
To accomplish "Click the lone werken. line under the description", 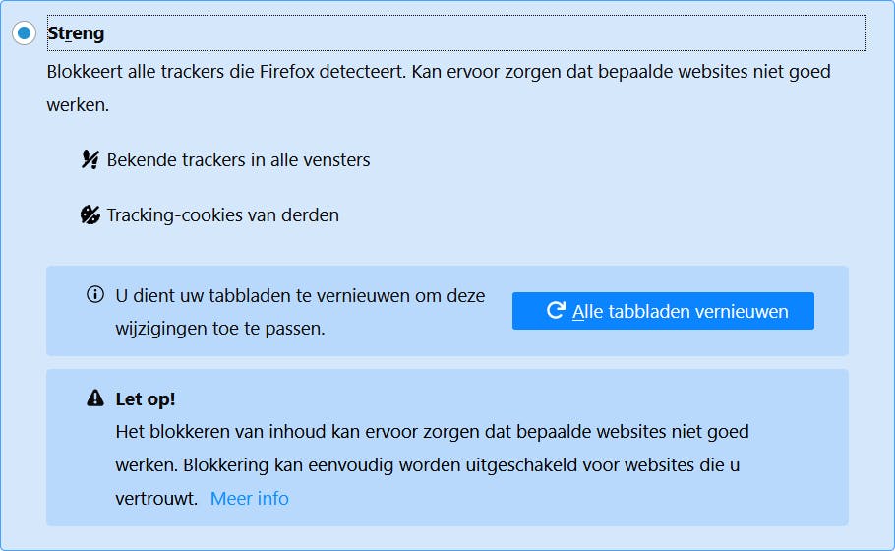I will pos(78,104).
